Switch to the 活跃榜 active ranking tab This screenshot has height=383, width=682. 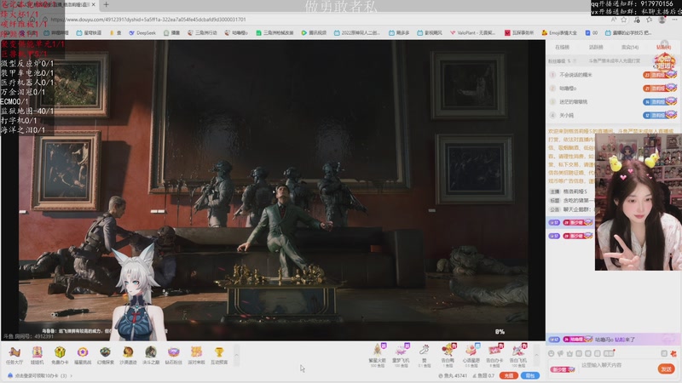pyautogui.click(x=596, y=47)
